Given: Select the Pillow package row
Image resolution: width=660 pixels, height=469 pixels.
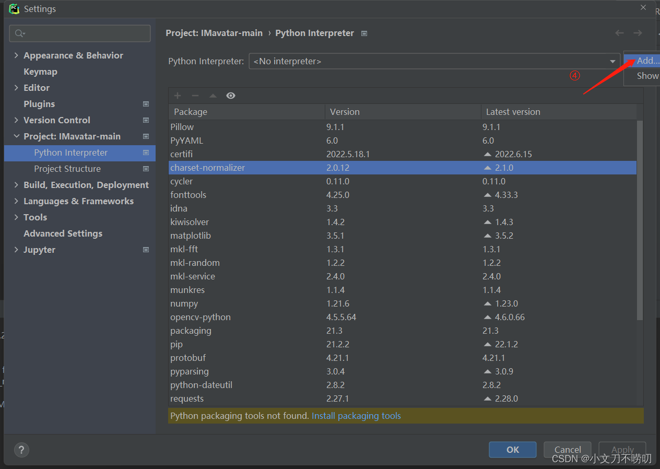Looking at the screenshot, I should [403, 127].
